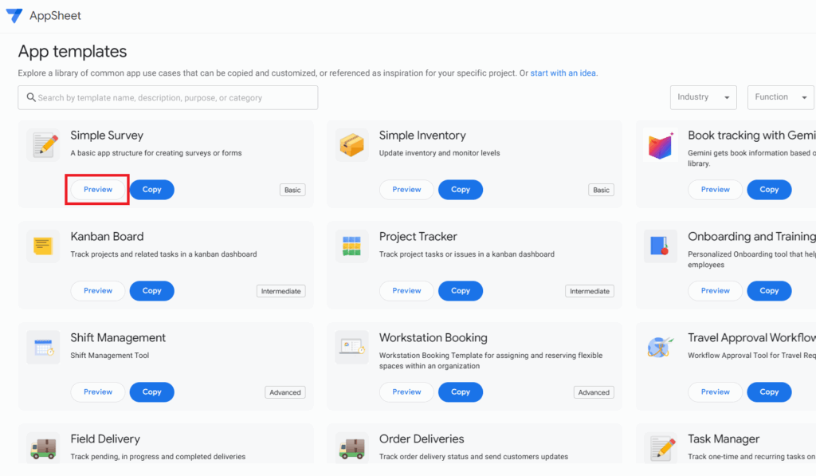Click the Workstation Booking template icon
The image size is (816, 476).
point(351,347)
